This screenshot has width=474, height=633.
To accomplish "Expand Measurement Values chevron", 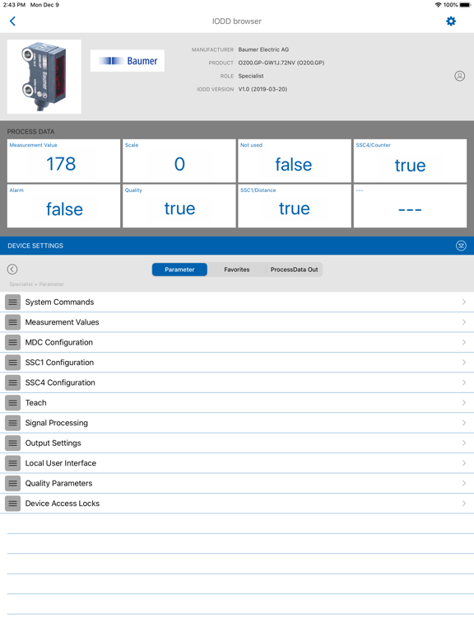I will pyautogui.click(x=464, y=322).
